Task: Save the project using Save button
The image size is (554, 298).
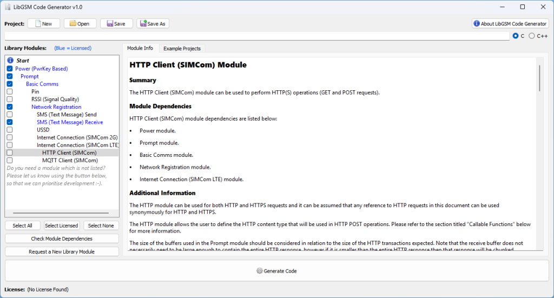Action: click(116, 24)
